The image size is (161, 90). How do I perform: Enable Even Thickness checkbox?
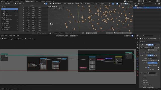point(148,65)
